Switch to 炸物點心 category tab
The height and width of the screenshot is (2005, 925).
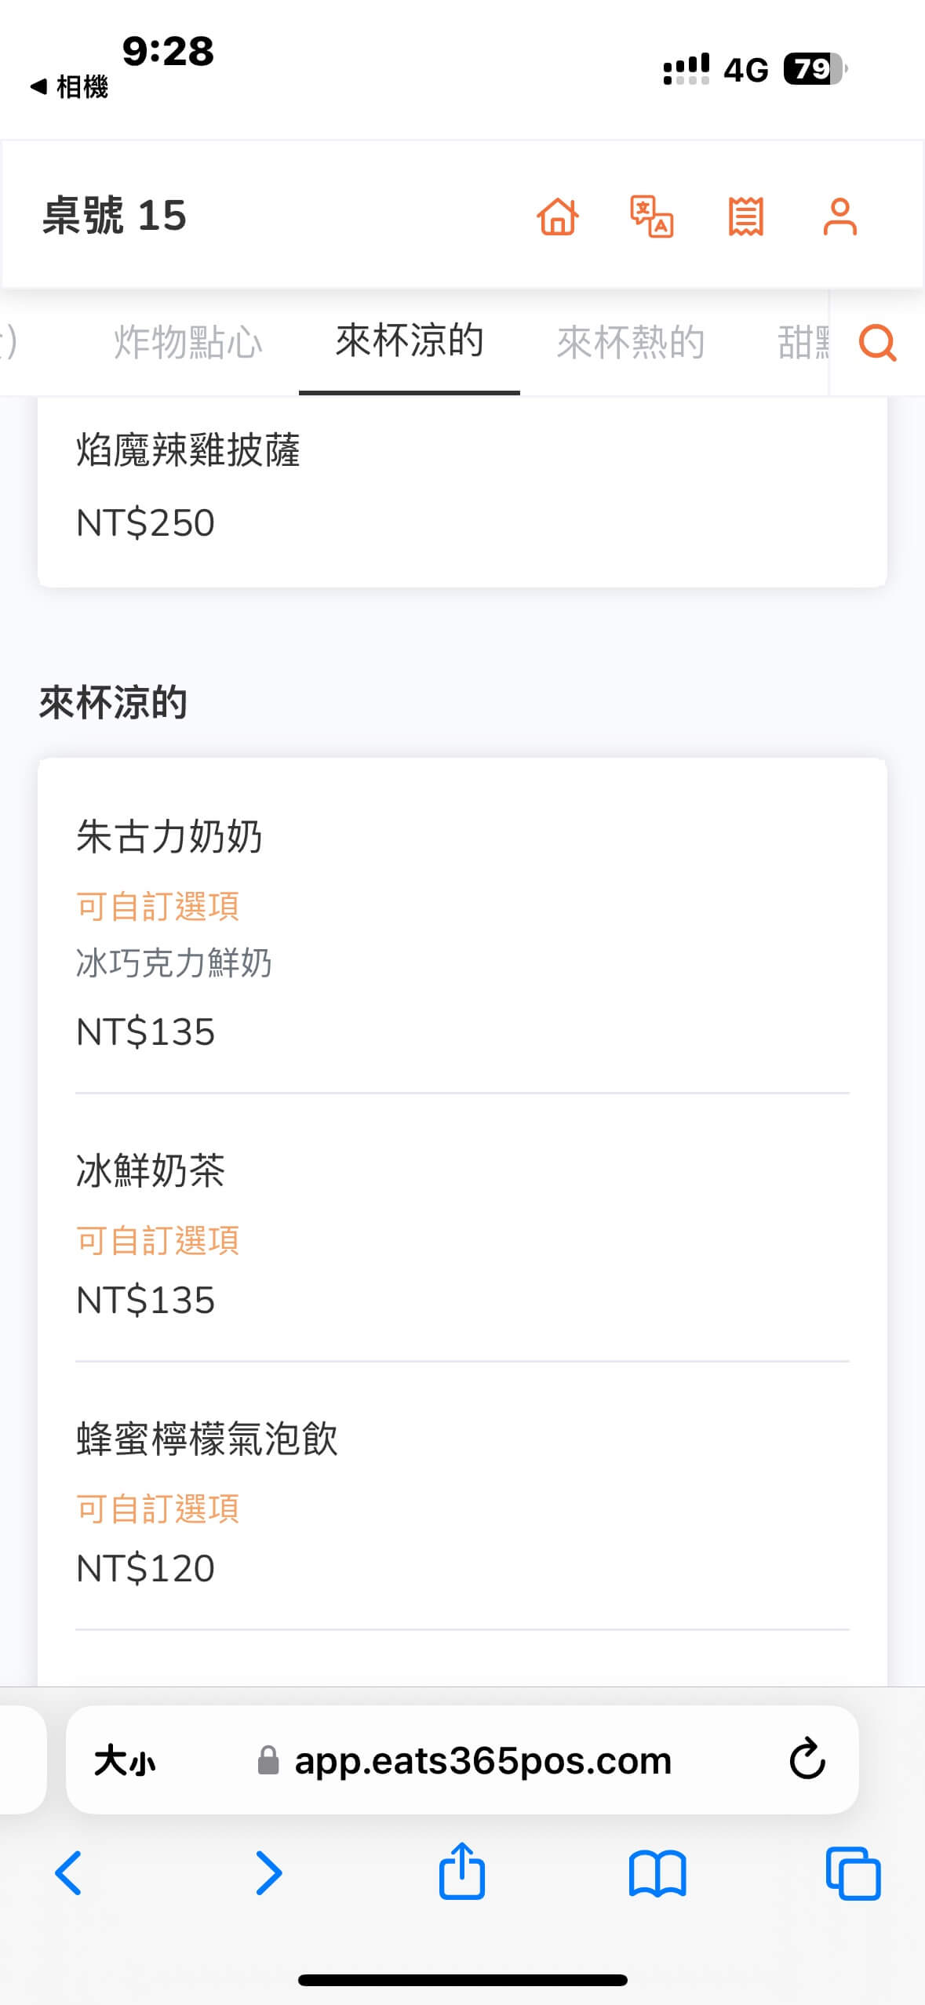pos(188,343)
